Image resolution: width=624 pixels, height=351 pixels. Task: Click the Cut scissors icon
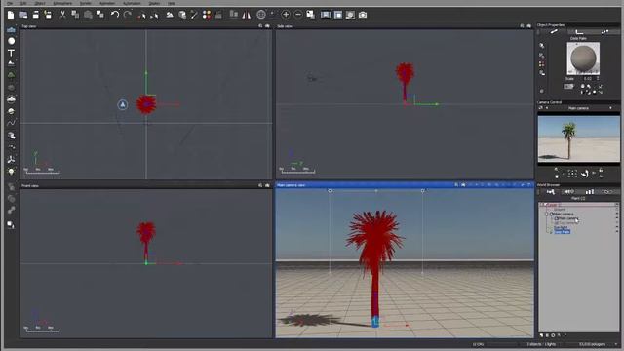(62, 15)
